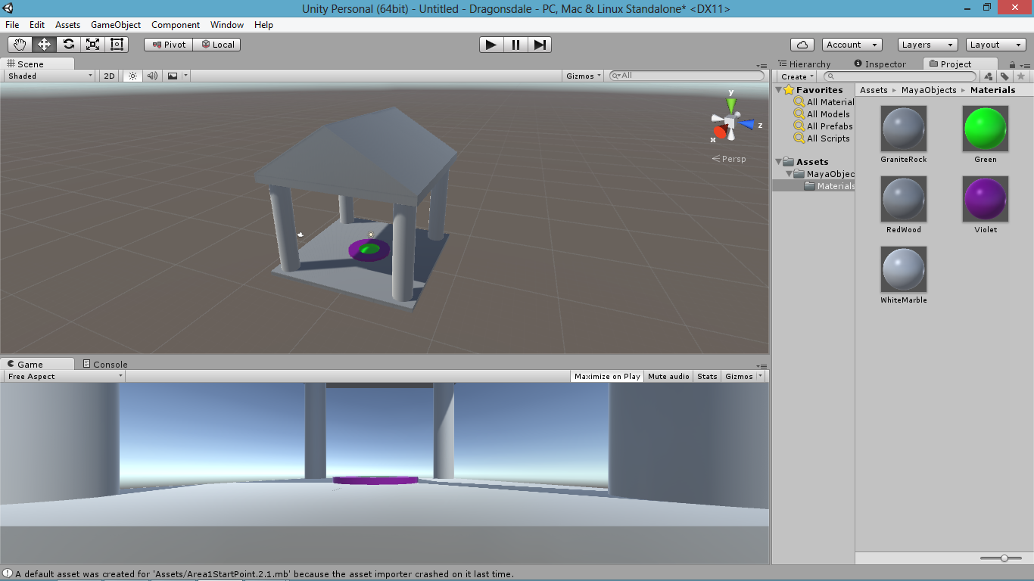This screenshot has height=581, width=1034.
Task: Select the Rect Transform tool
Action: tap(117, 45)
